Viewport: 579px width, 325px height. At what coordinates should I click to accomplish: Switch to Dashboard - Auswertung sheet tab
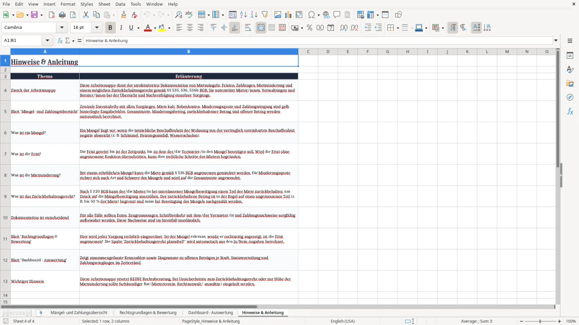[210, 312]
